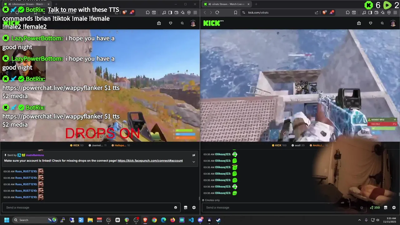This screenshot has height=225, width=400.
Task: Switch to the oilrats Stream tab
Action: (x=227, y=4)
